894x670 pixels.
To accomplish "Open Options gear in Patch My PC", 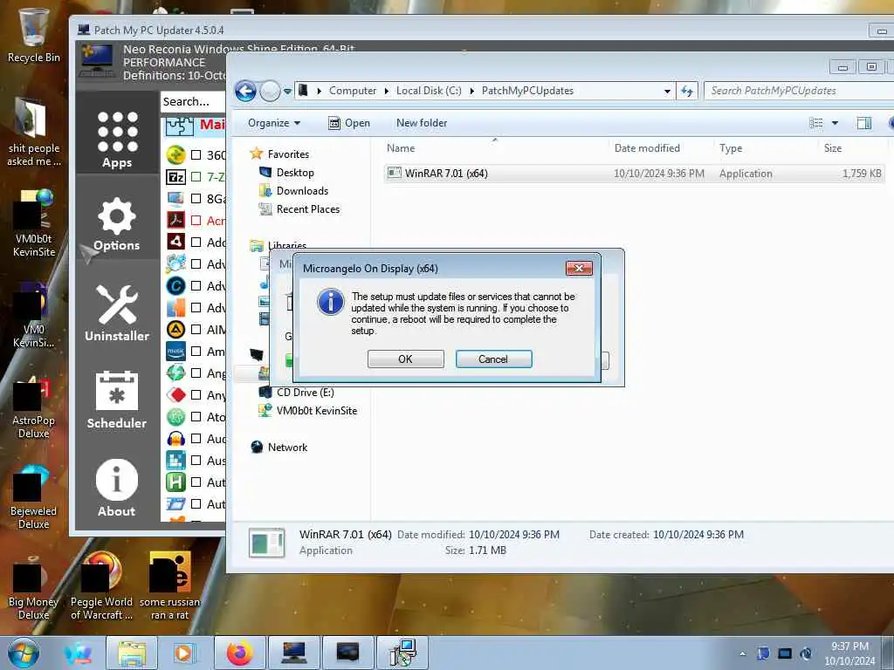I will point(117,224).
